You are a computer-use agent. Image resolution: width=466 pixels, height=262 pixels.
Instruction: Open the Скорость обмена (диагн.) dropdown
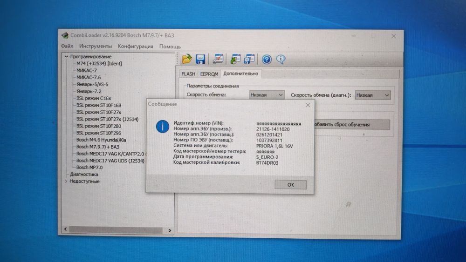(373, 95)
